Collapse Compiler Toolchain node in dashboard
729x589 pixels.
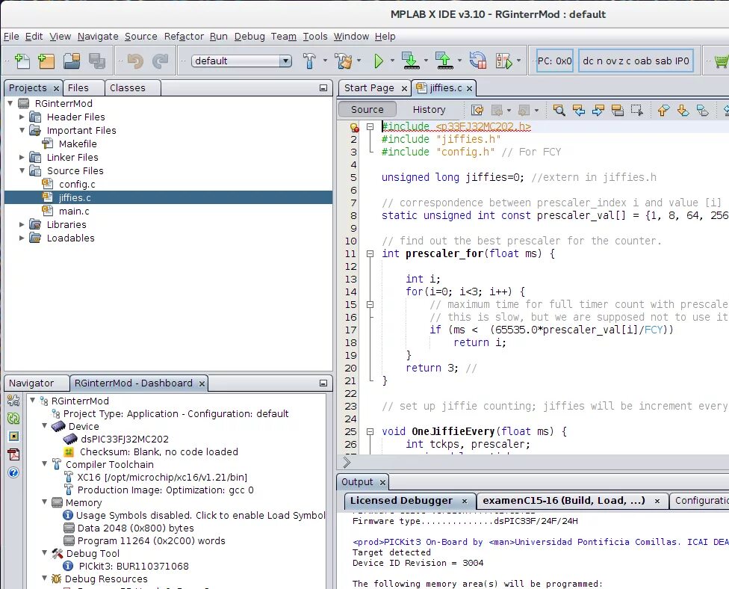coord(45,464)
